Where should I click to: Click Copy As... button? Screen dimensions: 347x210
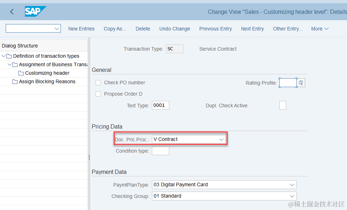click(115, 29)
